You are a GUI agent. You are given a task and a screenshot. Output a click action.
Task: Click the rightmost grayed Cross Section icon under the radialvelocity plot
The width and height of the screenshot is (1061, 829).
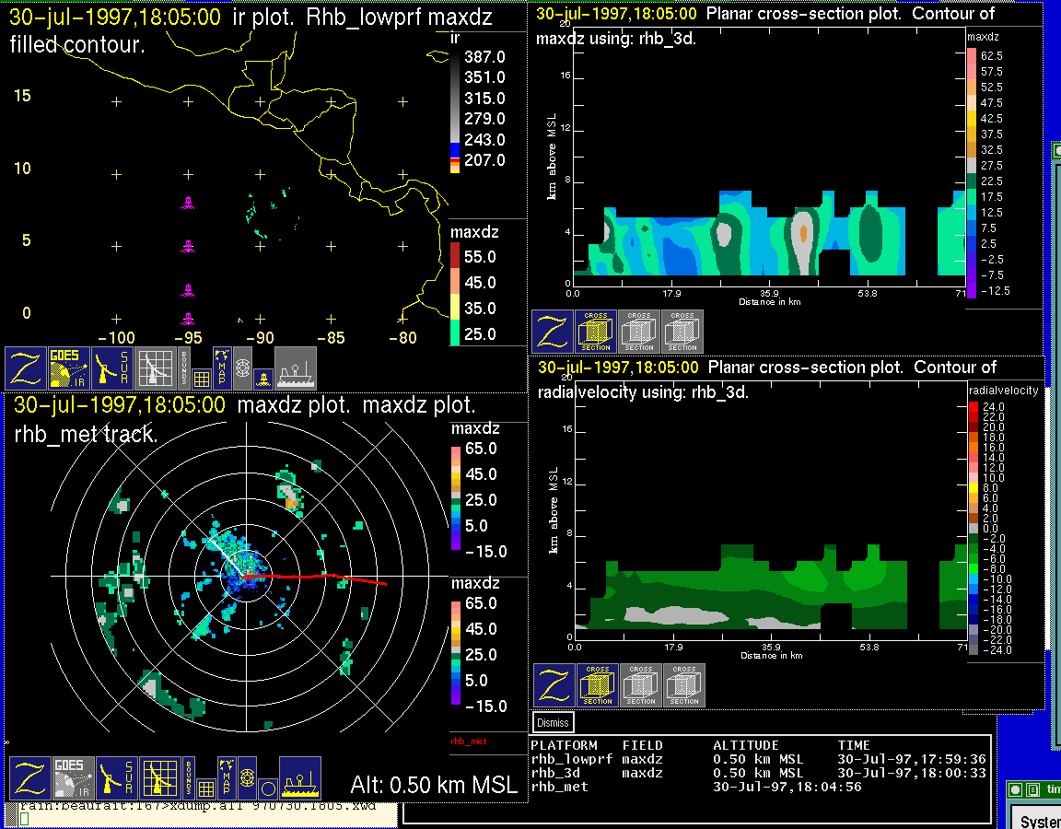684,685
